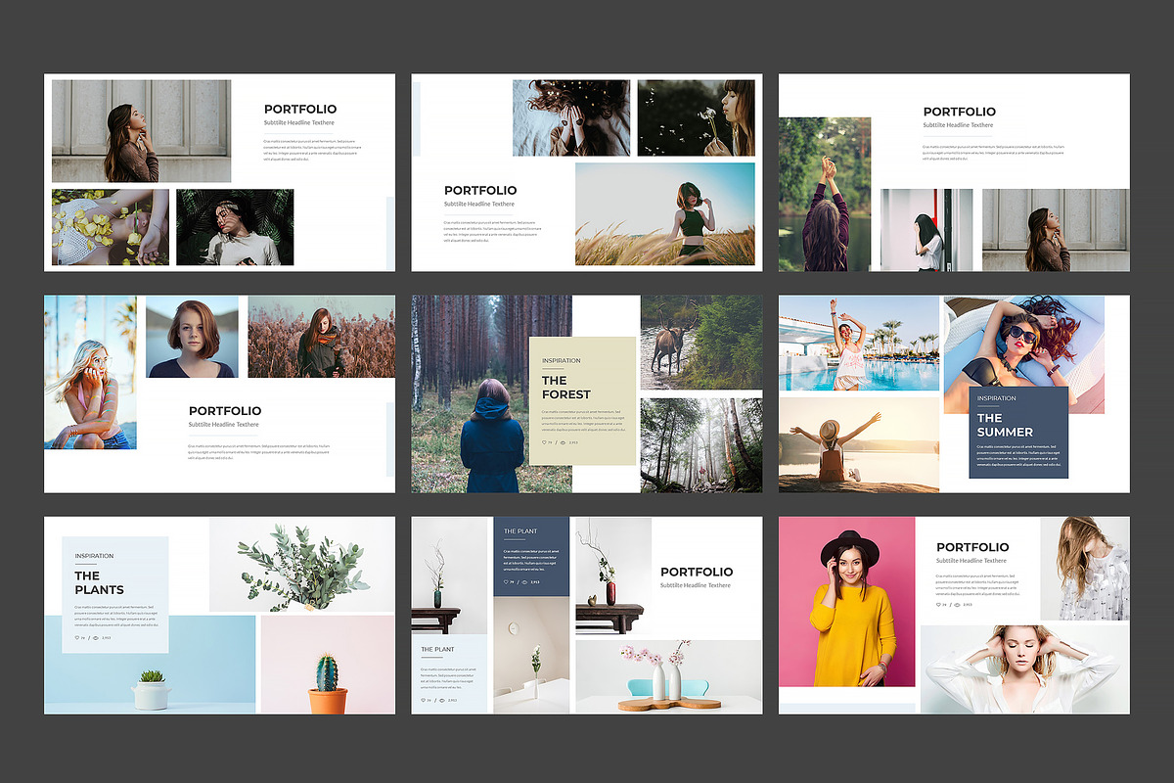
Task: Select the pink blossoms in white vases photo
Action: [x=668, y=676]
